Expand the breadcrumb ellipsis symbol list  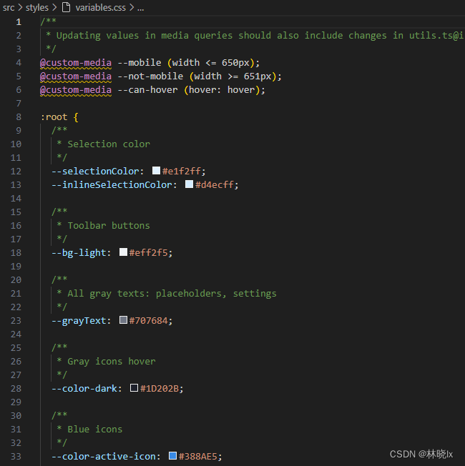tap(140, 7)
